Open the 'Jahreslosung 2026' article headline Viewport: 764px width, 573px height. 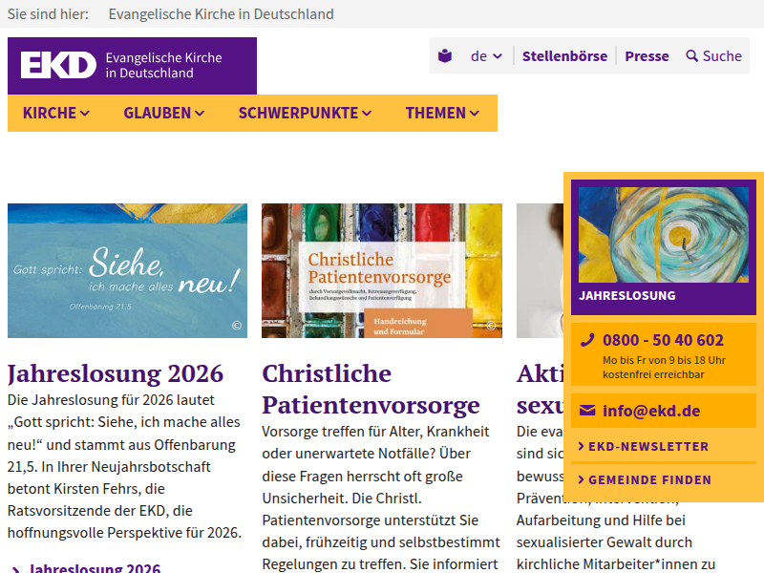pyautogui.click(x=116, y=372)
